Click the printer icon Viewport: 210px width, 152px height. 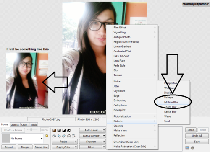[193, 148]
